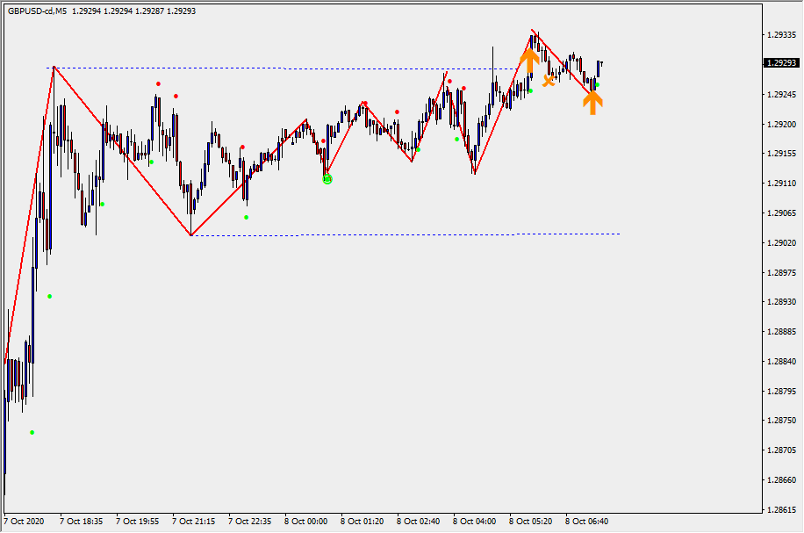
Task: Select the upper blue dashed horizontal line
Action: pyautogui.click(x=263, y=68)
